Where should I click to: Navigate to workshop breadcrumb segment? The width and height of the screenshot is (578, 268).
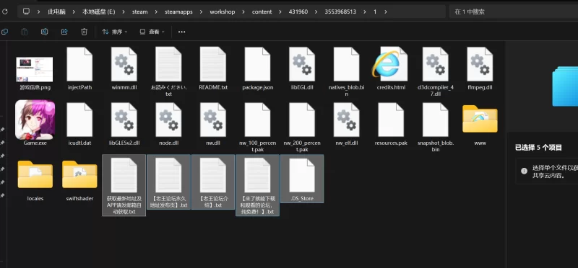tap(223, 12)
